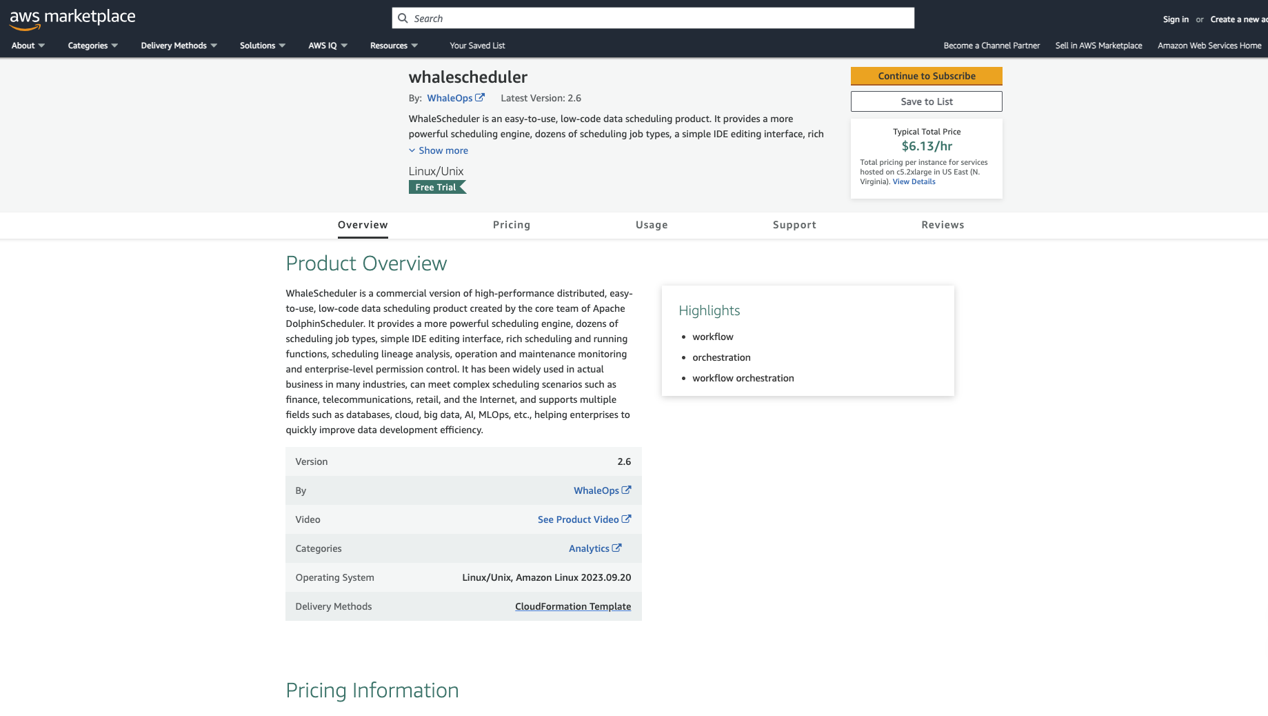Expand the Solutions menu
The width and height of the screenshot is (1268, 716).
tap(263, 46)
